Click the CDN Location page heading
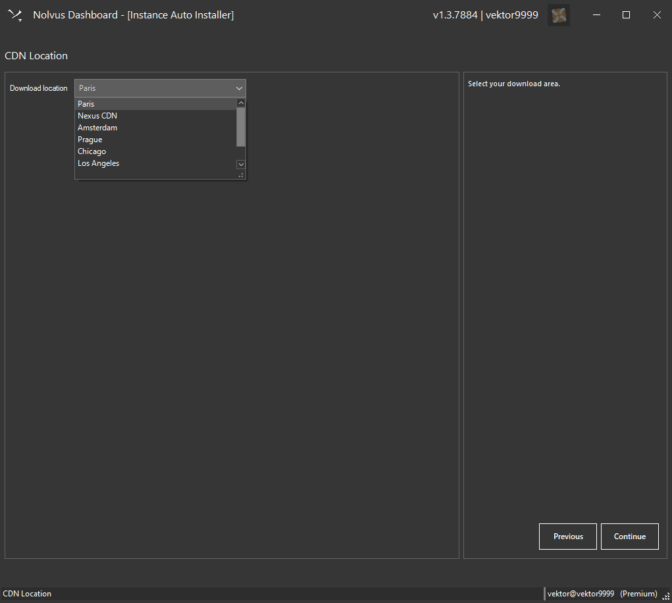Image resolution: width=672 pixels, height=603 pixels. click(x=36, y=56)
